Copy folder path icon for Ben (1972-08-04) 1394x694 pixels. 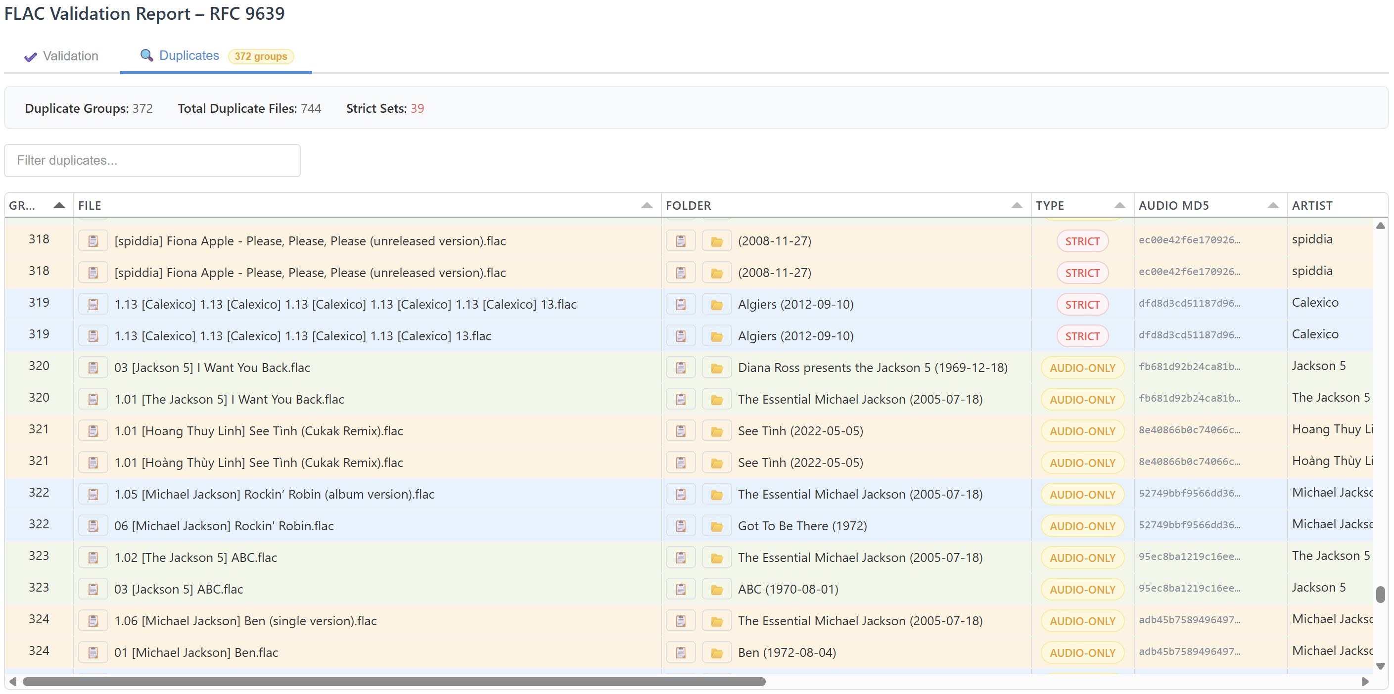point(681,652)
